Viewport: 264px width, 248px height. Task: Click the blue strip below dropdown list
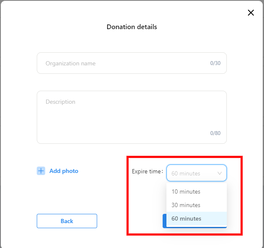click(196, 226)
